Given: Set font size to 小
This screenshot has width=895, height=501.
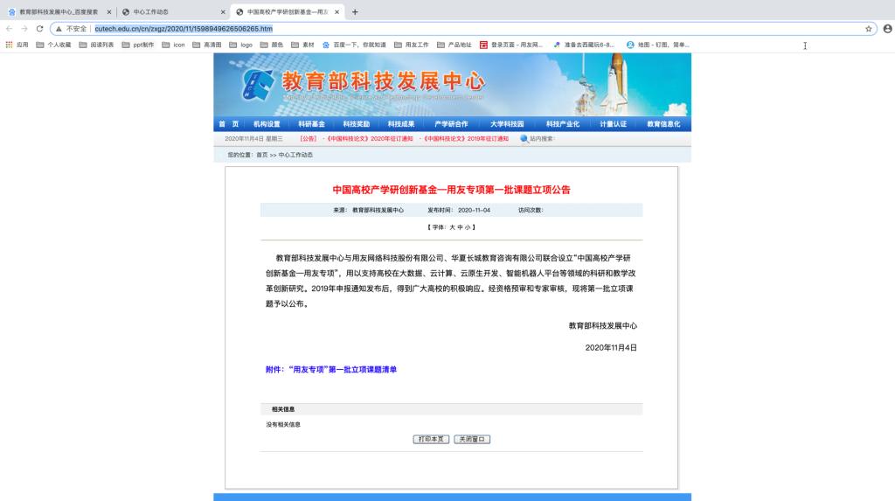Looking at the screenshot, I should (x=468, y=227).
